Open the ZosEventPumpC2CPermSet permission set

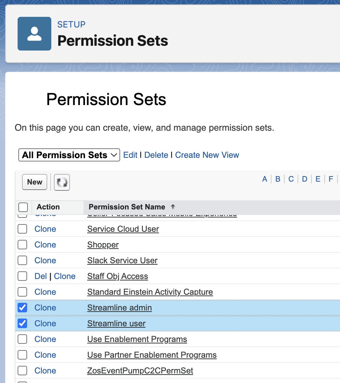(x=140, y=371)
